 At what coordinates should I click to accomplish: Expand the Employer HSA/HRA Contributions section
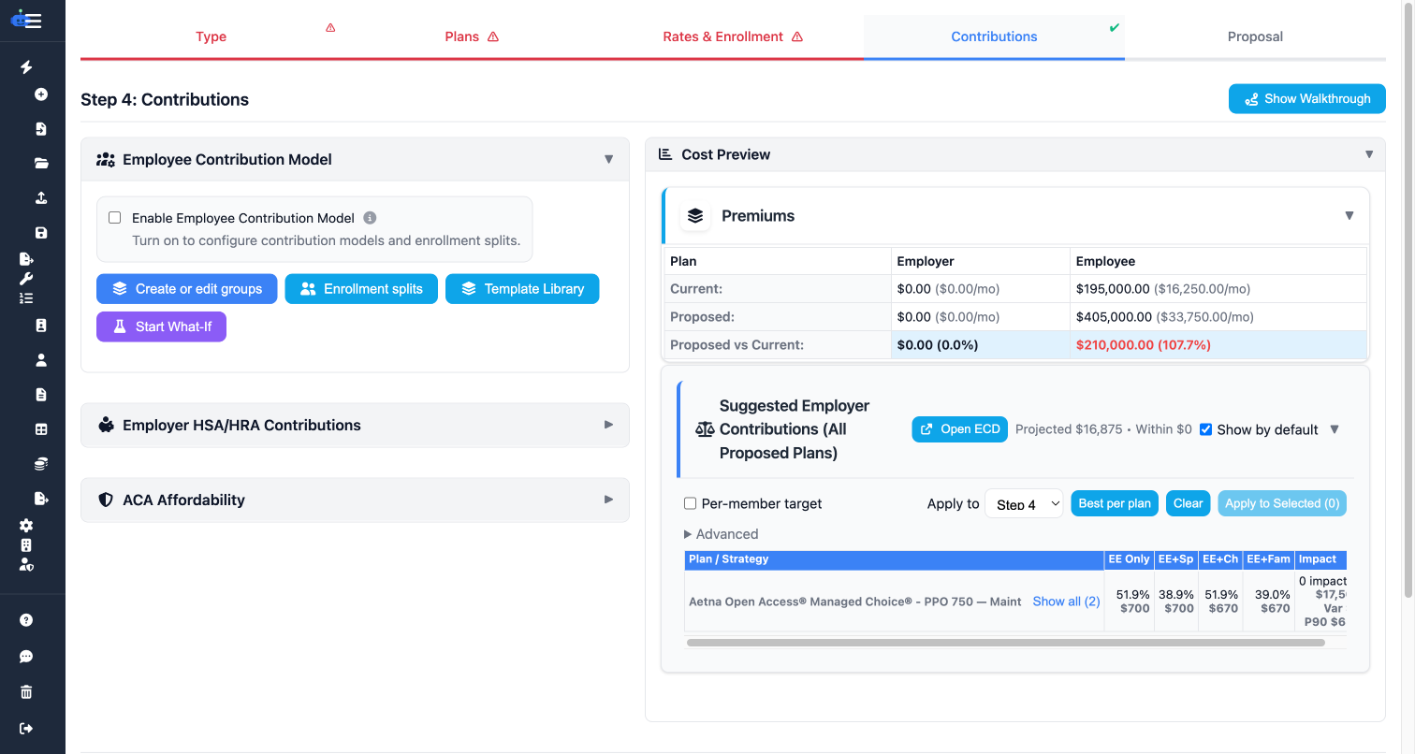tap(355, 425)
